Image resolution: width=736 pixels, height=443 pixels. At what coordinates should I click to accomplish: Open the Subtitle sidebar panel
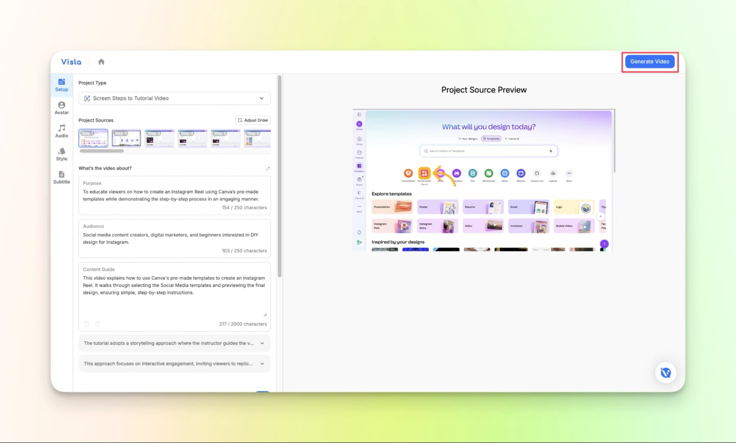(x=61, y=177)
